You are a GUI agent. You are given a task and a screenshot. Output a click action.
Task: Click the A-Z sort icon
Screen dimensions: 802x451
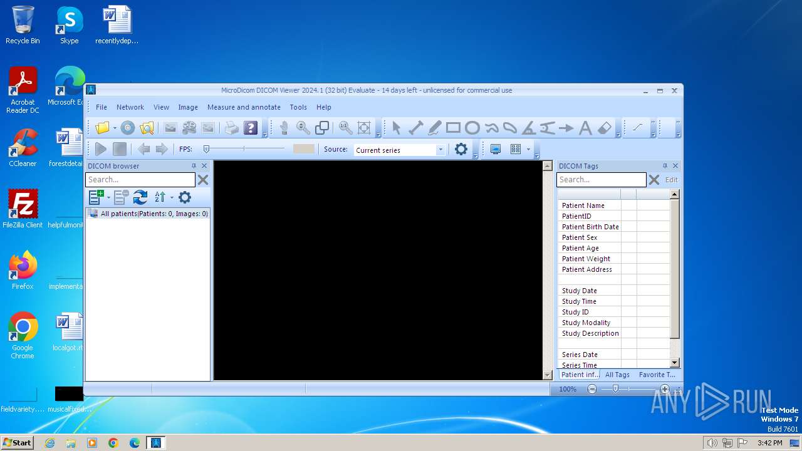[160, 197]
